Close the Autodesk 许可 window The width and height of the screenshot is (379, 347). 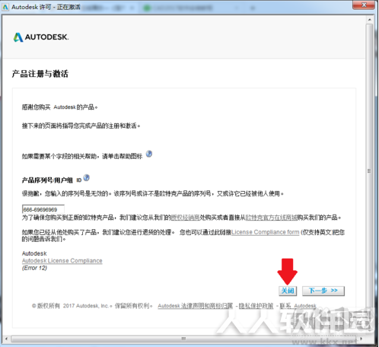364,5
